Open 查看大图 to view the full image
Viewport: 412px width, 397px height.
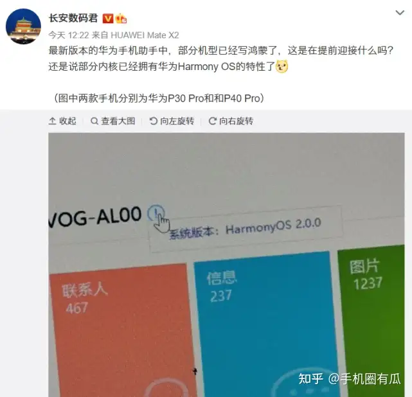(x=112, y=121)
